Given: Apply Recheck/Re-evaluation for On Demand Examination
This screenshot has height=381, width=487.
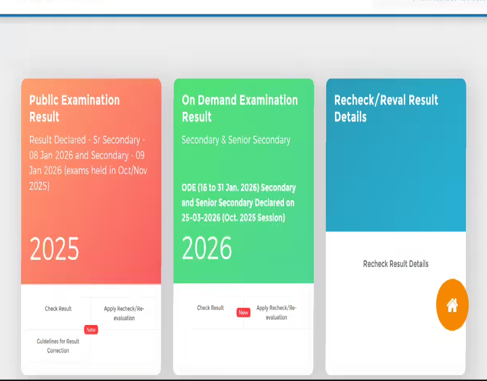Looking at the screenshot, I should click(277, 312).
